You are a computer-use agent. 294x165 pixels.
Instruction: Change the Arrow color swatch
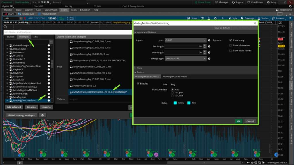(175, 103)
